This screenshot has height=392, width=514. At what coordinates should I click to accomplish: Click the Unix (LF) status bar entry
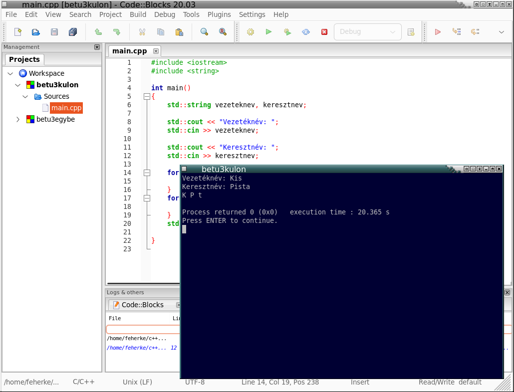pos(137,382)
